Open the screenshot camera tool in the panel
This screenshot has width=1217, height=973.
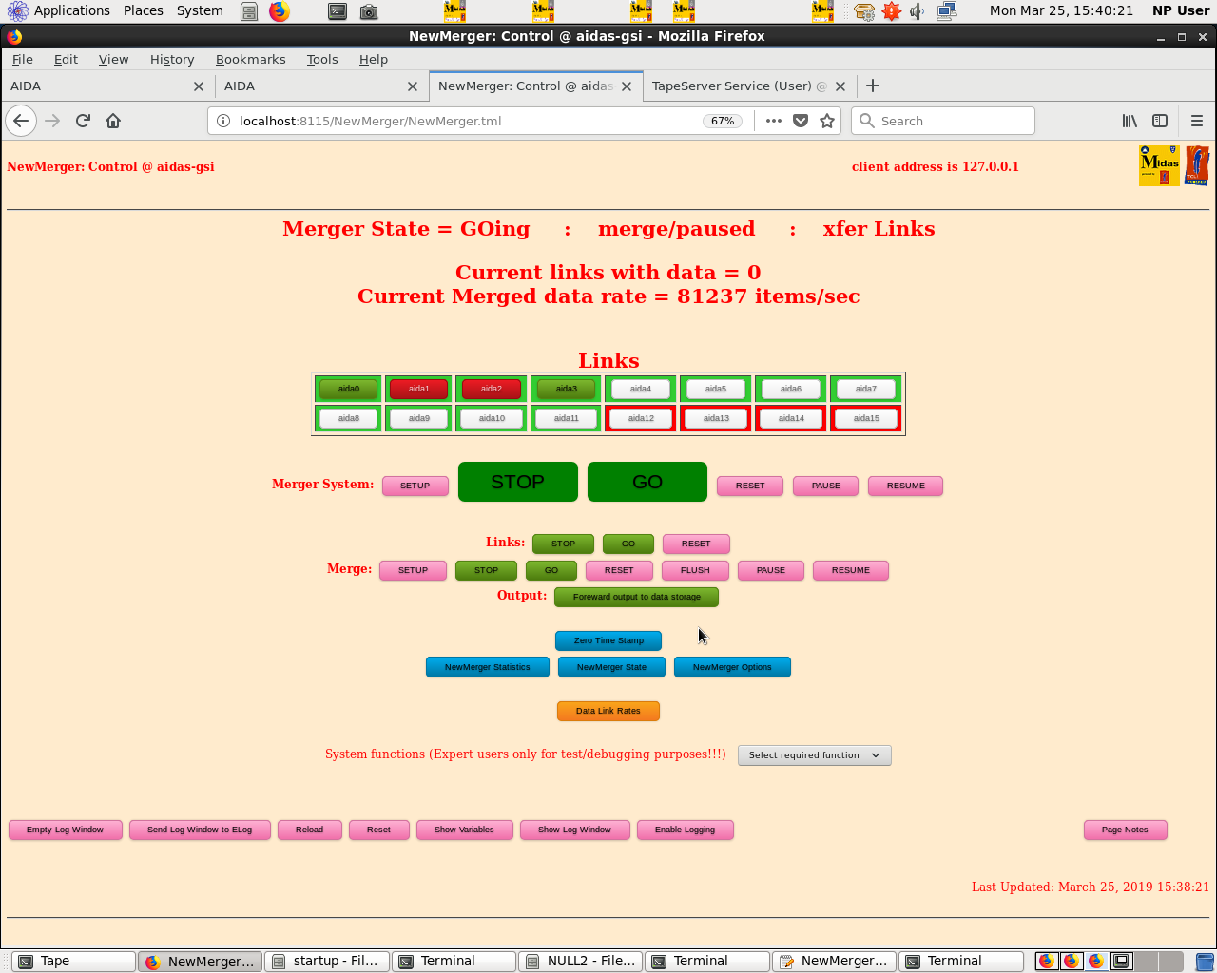tap(369, 11)
